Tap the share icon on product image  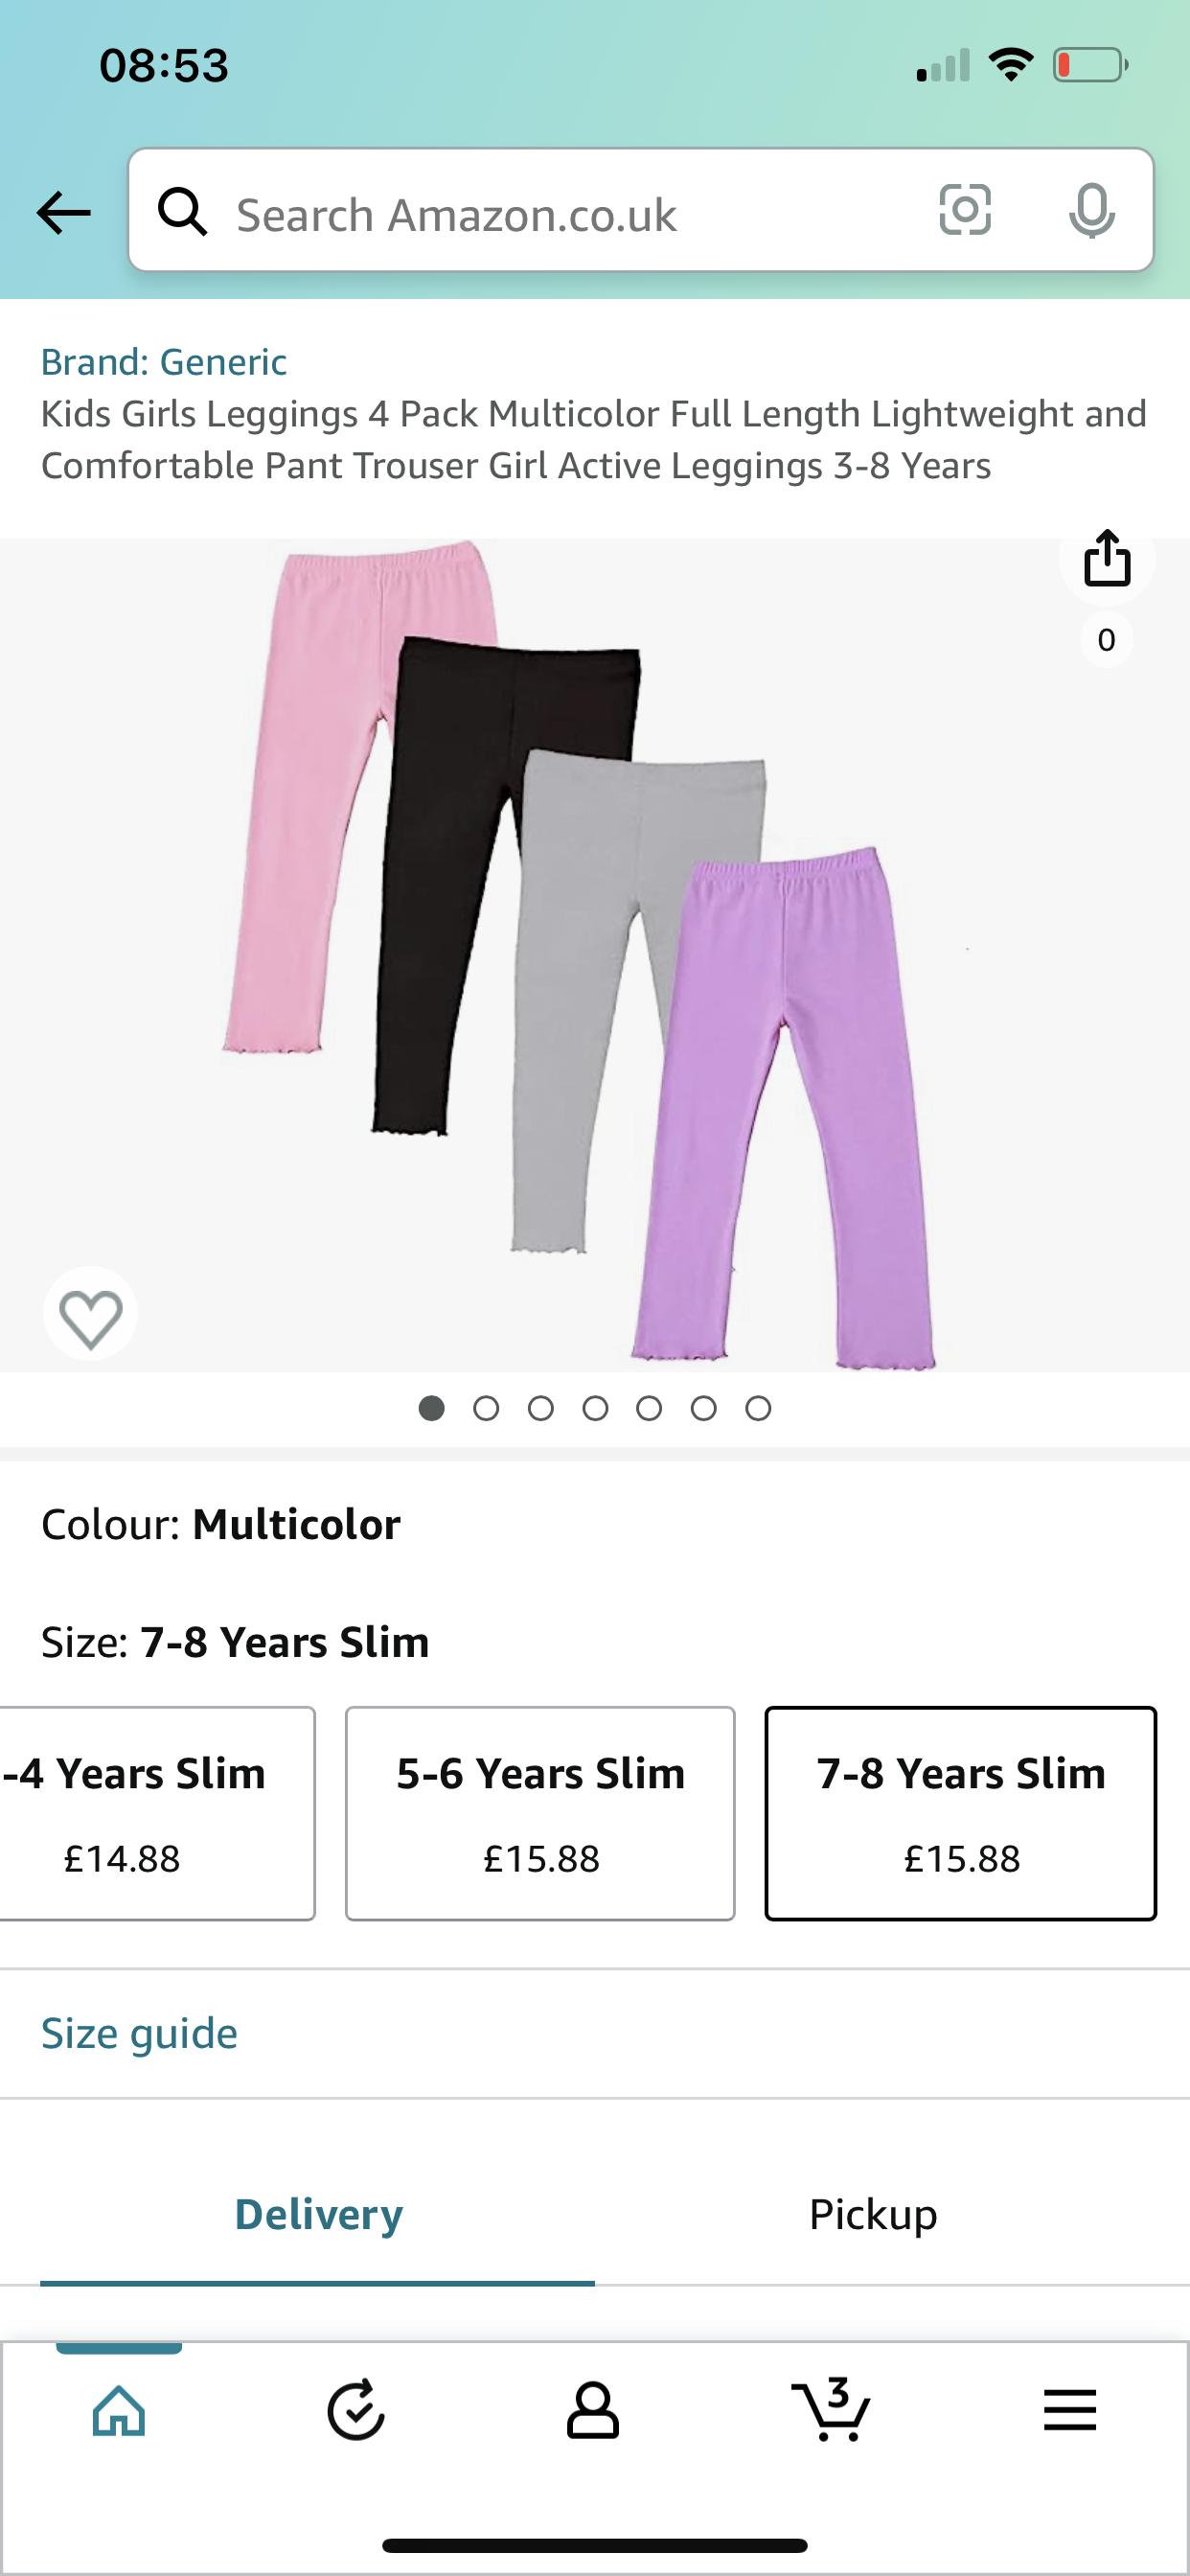tap(1107, 558)
